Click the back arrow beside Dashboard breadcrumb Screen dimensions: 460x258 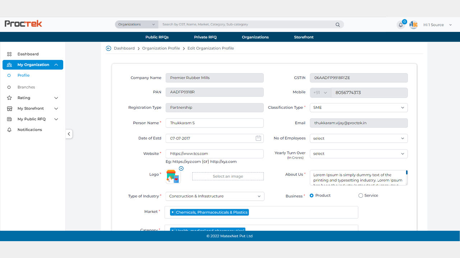click(109, 48)
